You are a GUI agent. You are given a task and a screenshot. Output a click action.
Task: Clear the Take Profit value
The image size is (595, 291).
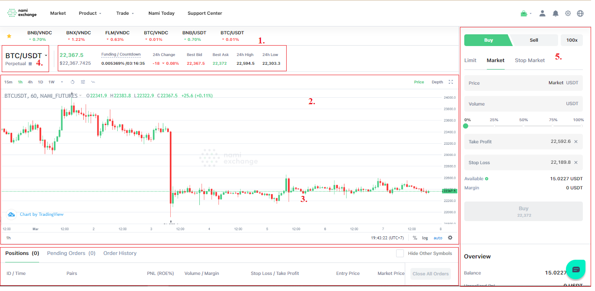(576, 142)
